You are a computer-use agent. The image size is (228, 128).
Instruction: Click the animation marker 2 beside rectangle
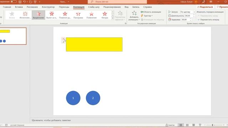point(63,42)
